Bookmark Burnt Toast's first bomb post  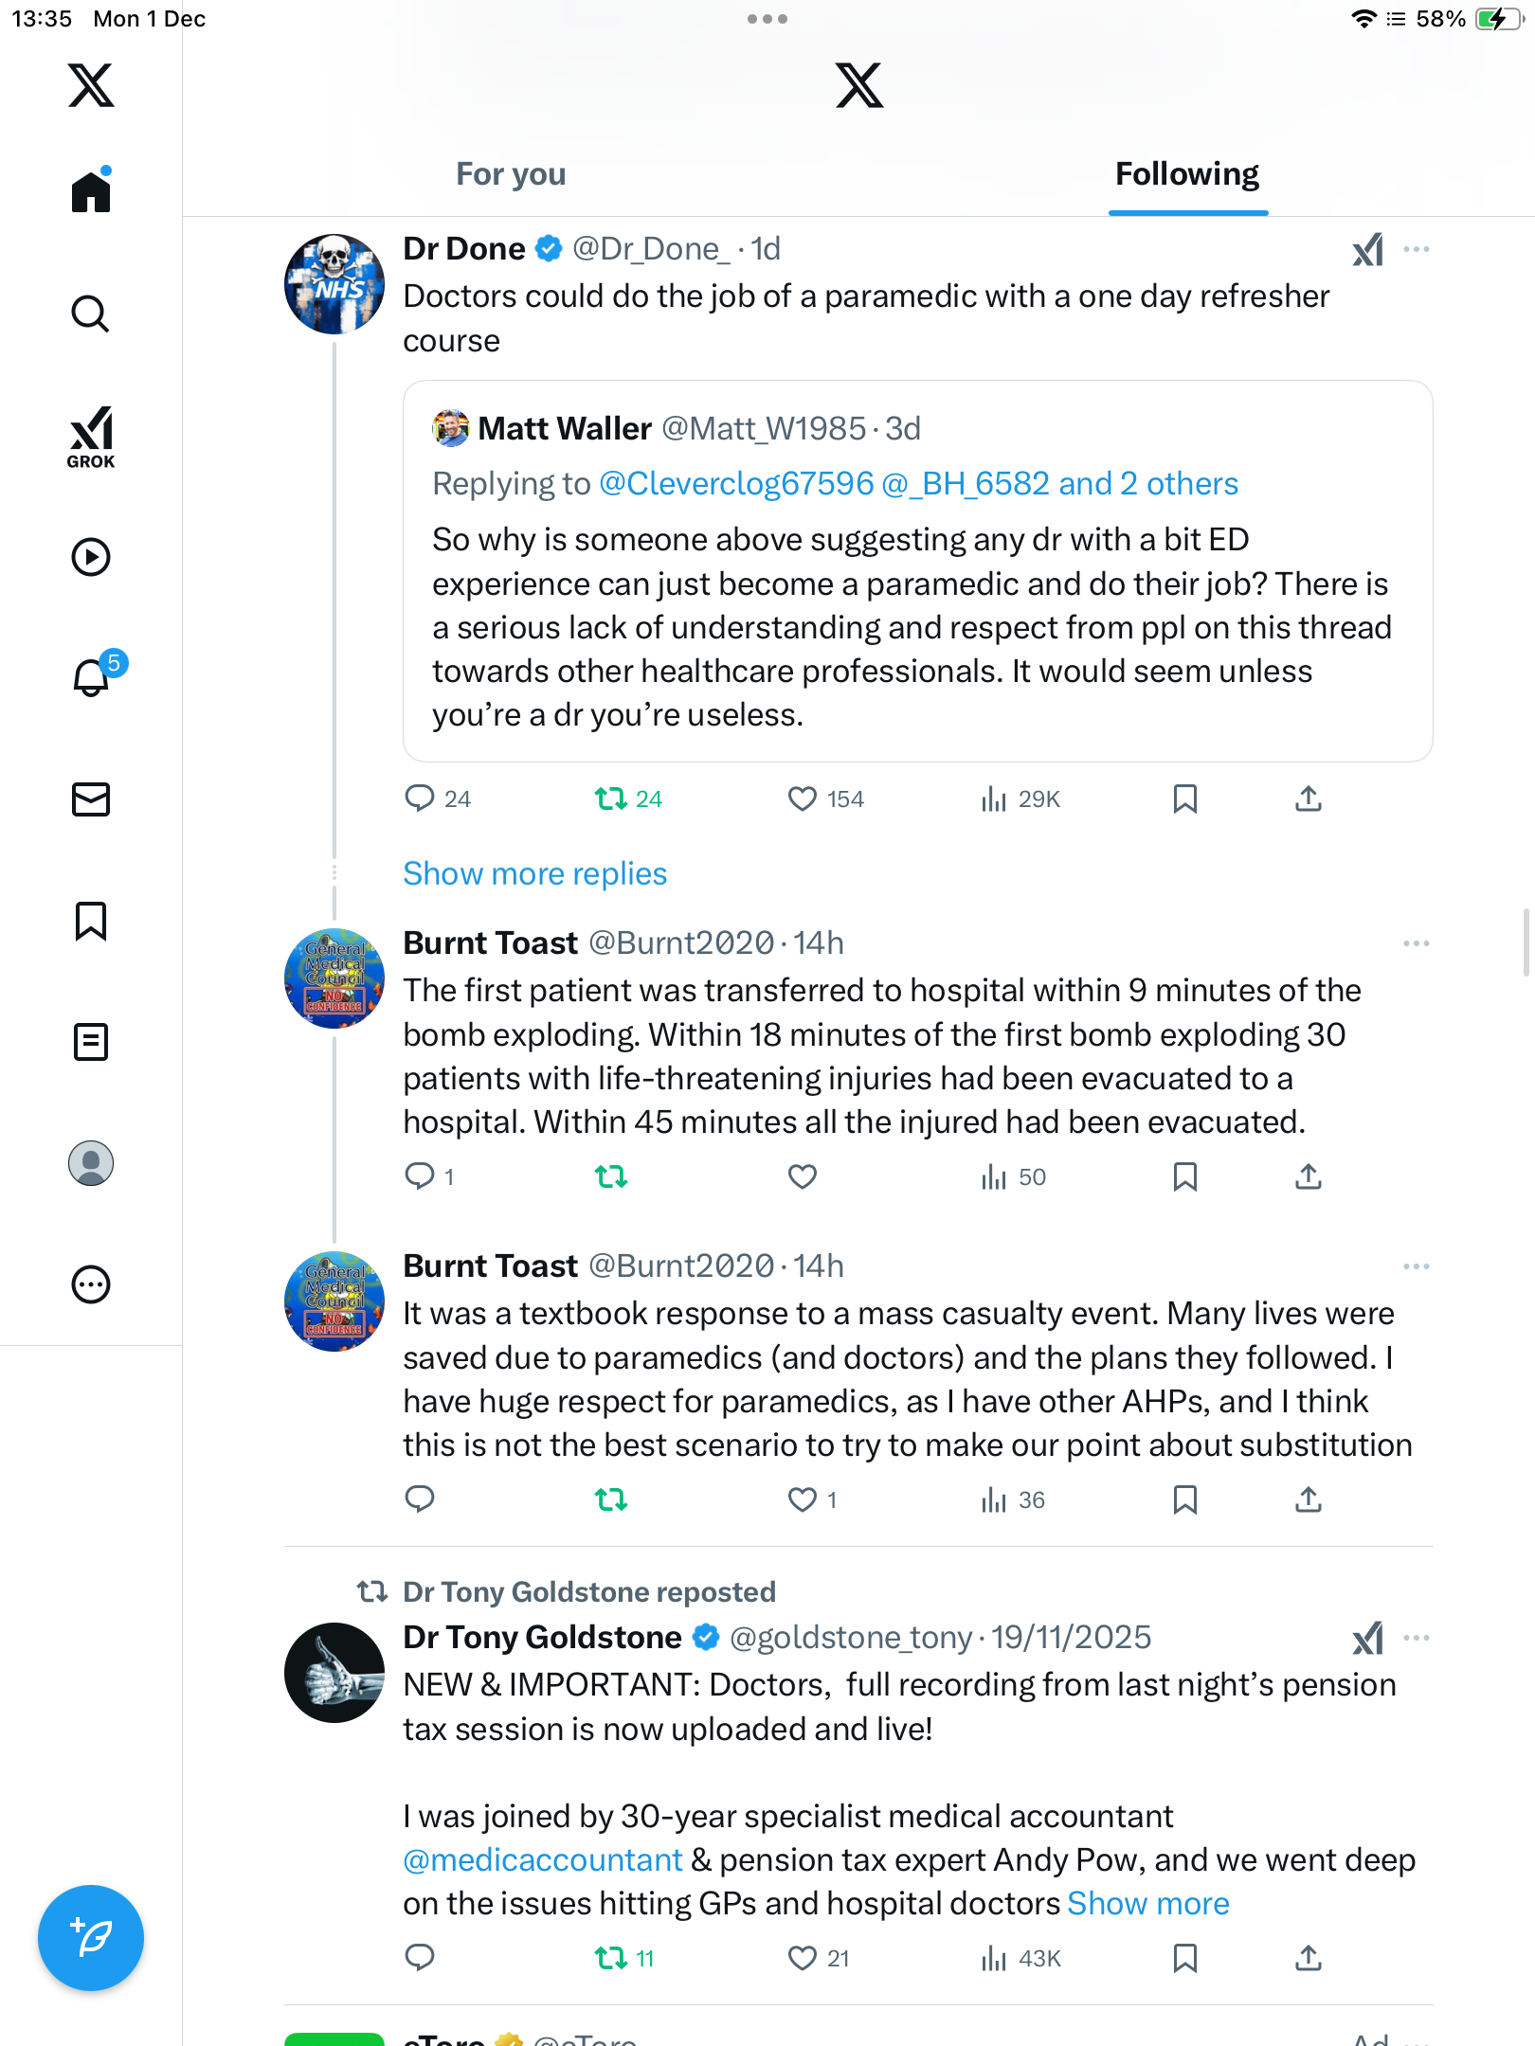pyautogui.click(x=1184, y=1177)
